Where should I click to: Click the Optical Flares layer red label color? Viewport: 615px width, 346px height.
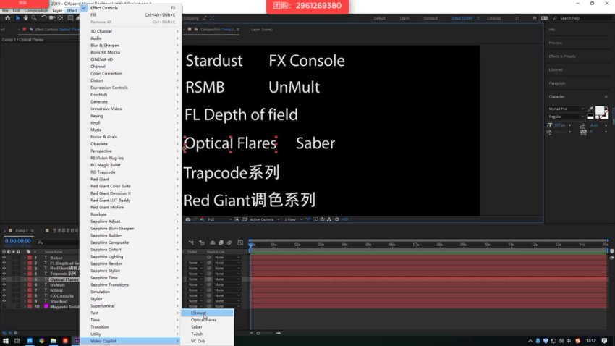pos(30,279)
